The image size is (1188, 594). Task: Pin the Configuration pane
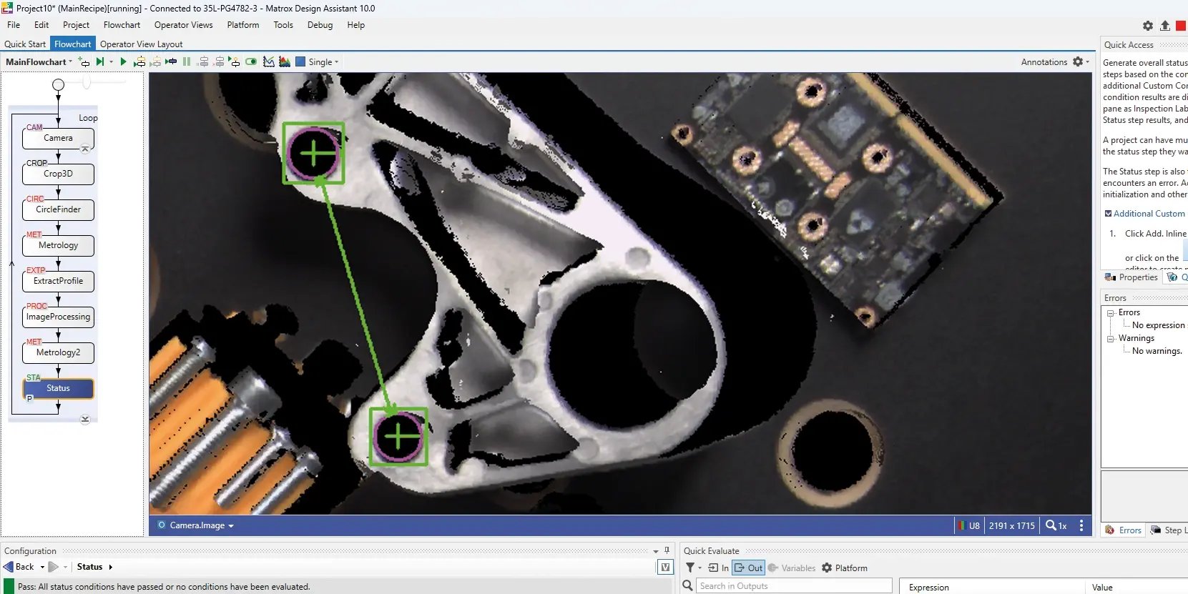pos(667,550)
